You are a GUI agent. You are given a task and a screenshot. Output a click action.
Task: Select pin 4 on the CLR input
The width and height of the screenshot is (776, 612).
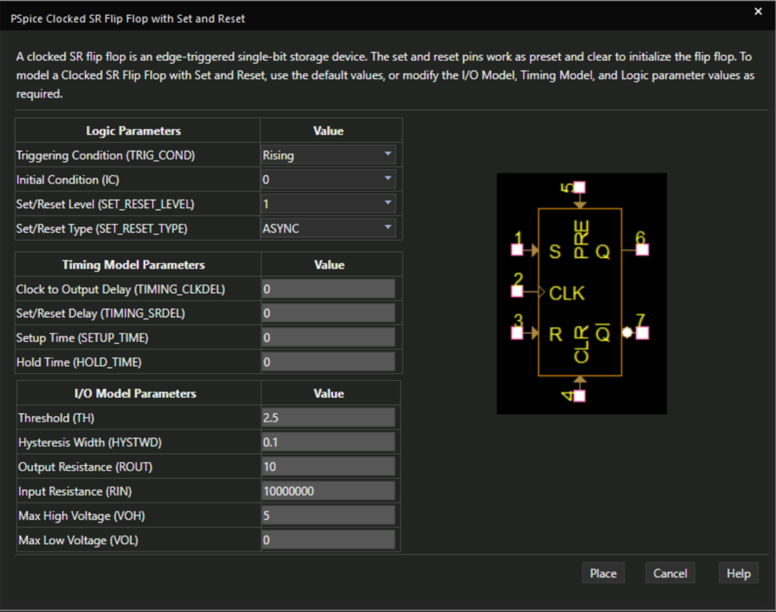[x=579, y=397]
